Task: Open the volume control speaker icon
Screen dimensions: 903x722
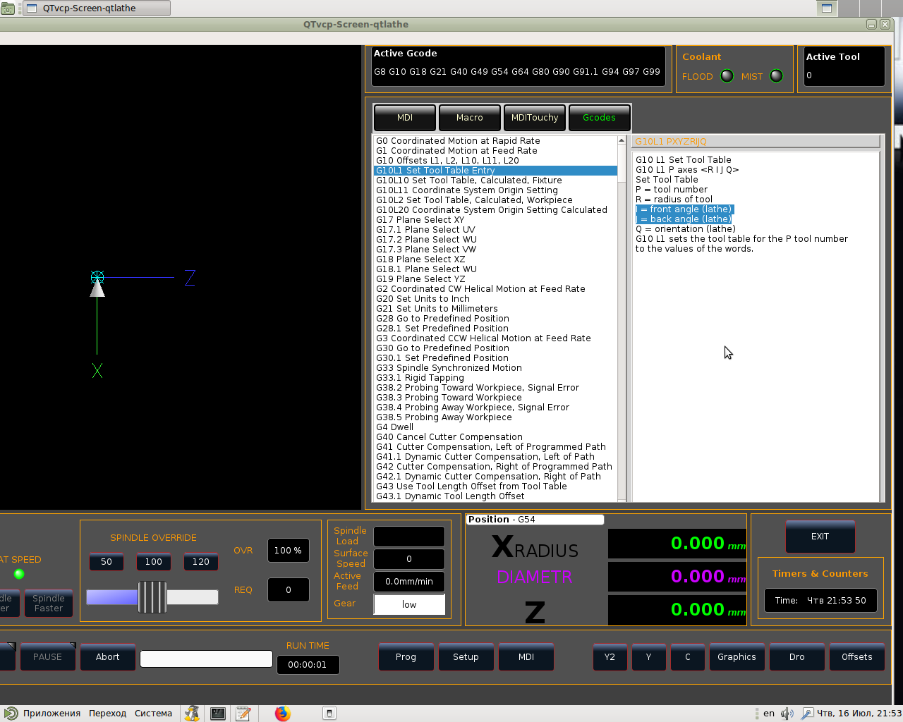Action: (x=787, y=714)
